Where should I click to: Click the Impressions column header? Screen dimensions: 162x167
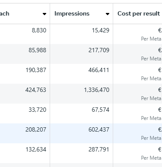(72, 14)
